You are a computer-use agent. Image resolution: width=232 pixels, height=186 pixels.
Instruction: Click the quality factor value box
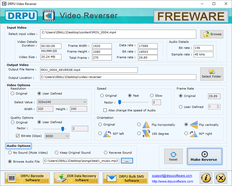click(x=80, y=128)
